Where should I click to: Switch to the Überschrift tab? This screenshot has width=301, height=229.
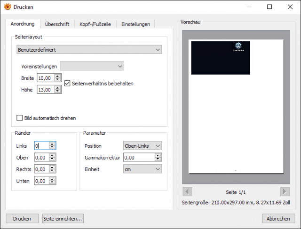pyautogui.click(x=57, y=24)
